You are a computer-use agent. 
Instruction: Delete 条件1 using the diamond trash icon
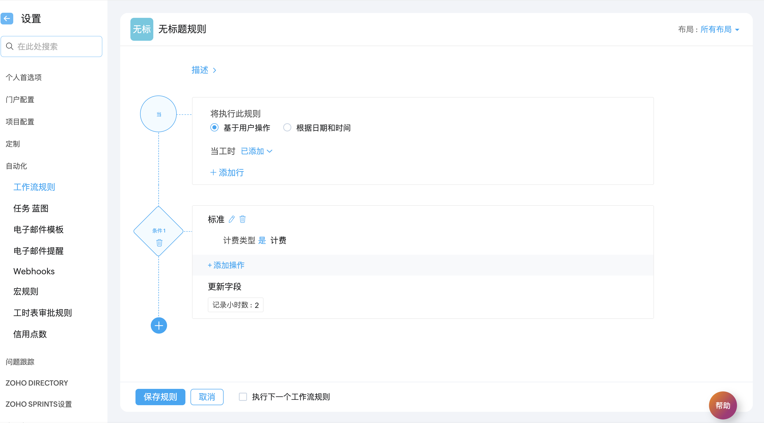(x=159, y=243)
